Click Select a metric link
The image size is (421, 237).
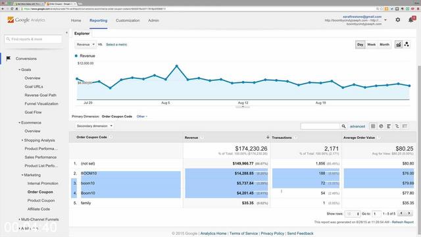[116, 45]
